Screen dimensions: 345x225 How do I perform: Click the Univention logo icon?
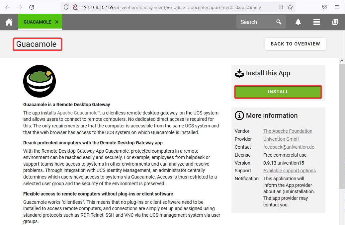pyautogui.click(x=335, y=22)
